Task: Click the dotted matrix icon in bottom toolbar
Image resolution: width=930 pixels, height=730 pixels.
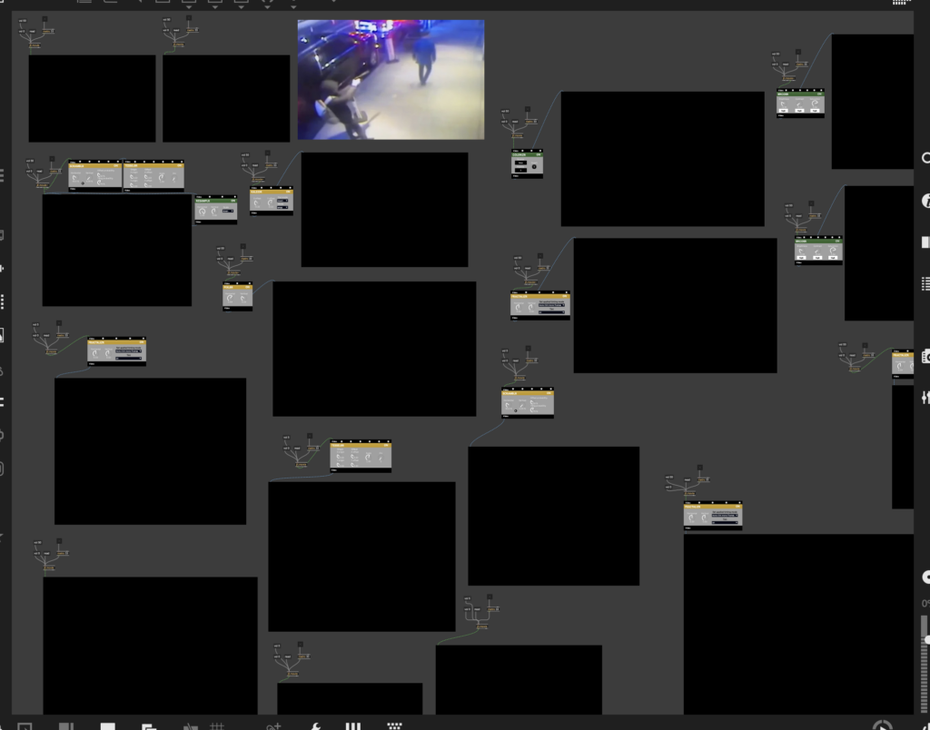Action: [394, 725]
